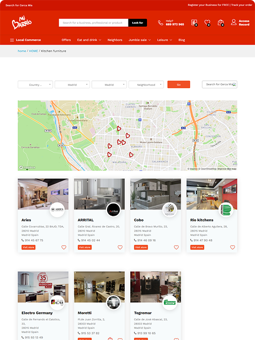
Task: Expand the Leisure menu
Action: tap(165, 40)
